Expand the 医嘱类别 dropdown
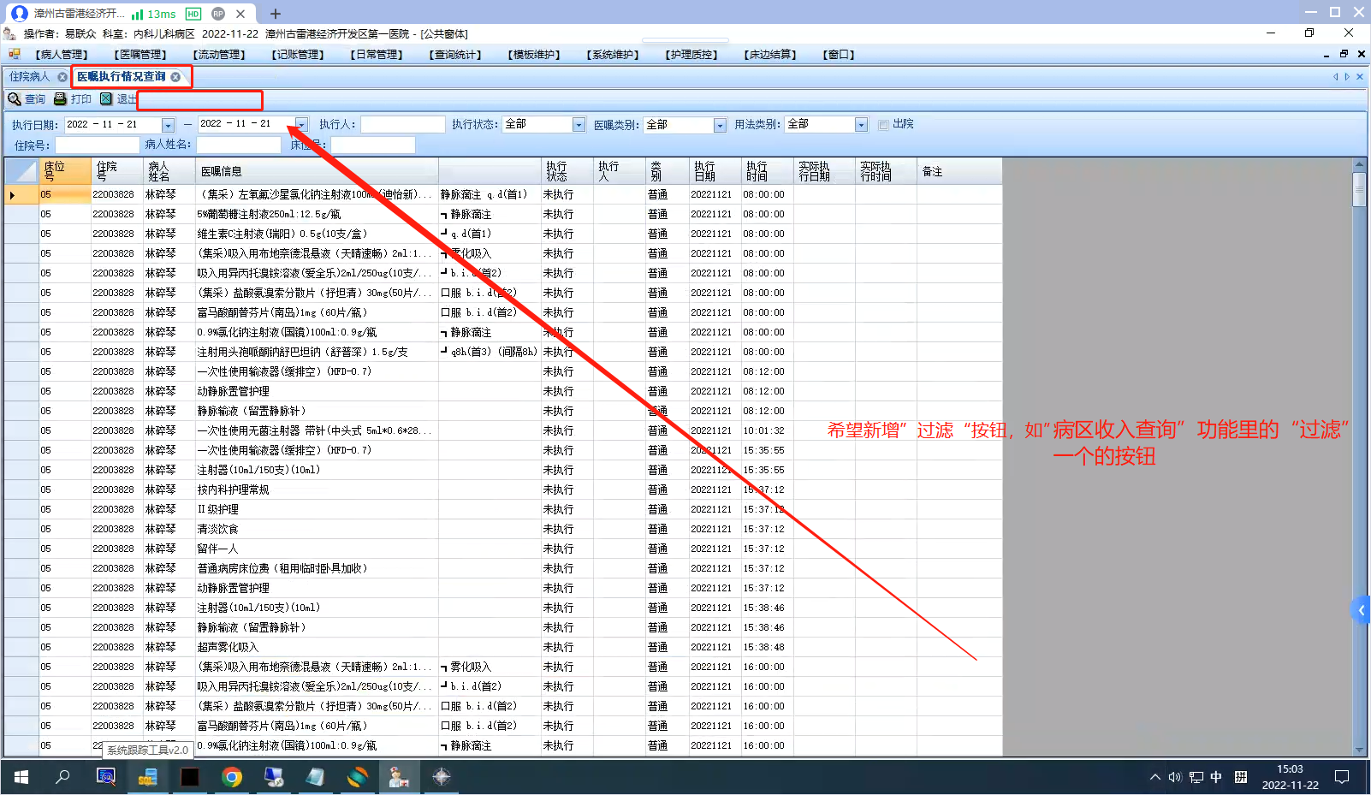The image size is (1371, 795). coord(720,125)
